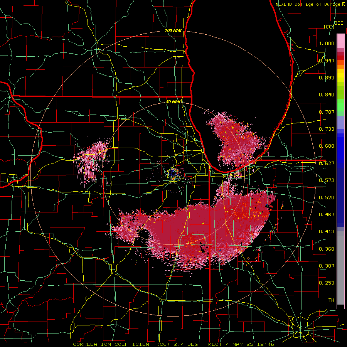This screenshot has height=347, width=347.
Task: Select the bright blue color bar segment
Action: click(x=340, y=150)
